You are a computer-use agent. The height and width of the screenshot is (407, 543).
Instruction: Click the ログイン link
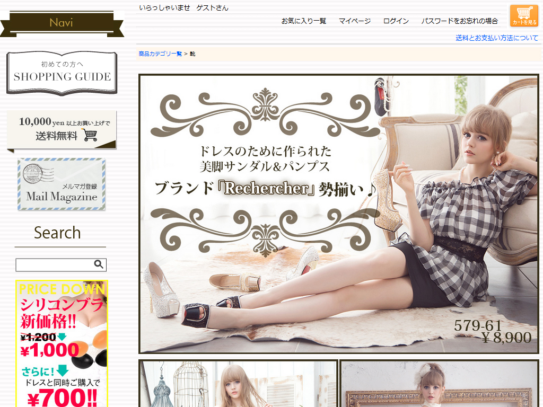(396, 21)
